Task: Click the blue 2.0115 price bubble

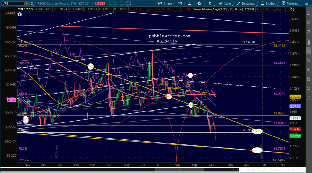Action: [295, 106]
